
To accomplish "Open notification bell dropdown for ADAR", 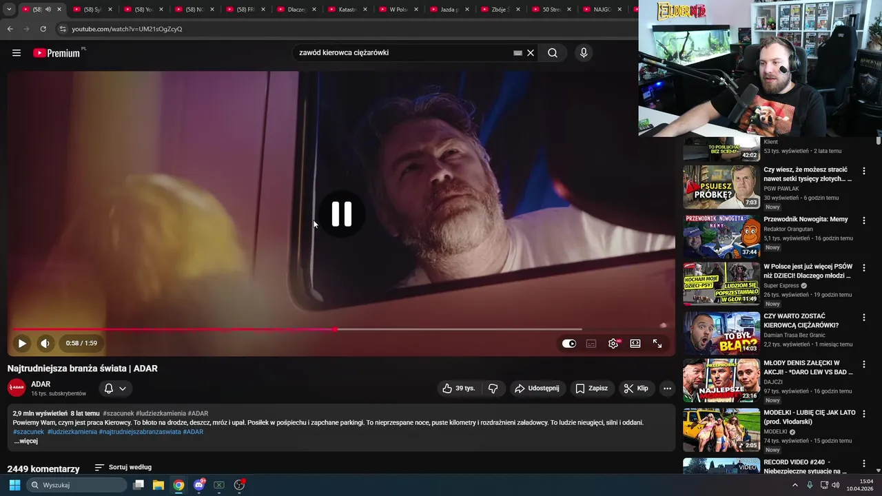I will (x=115, y=389).
